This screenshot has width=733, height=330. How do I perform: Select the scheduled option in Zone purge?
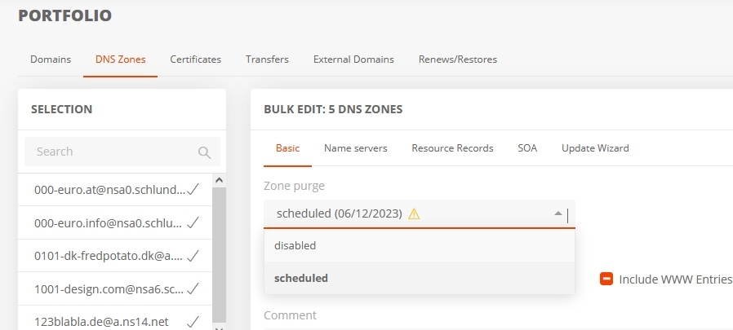pos(420,278)
